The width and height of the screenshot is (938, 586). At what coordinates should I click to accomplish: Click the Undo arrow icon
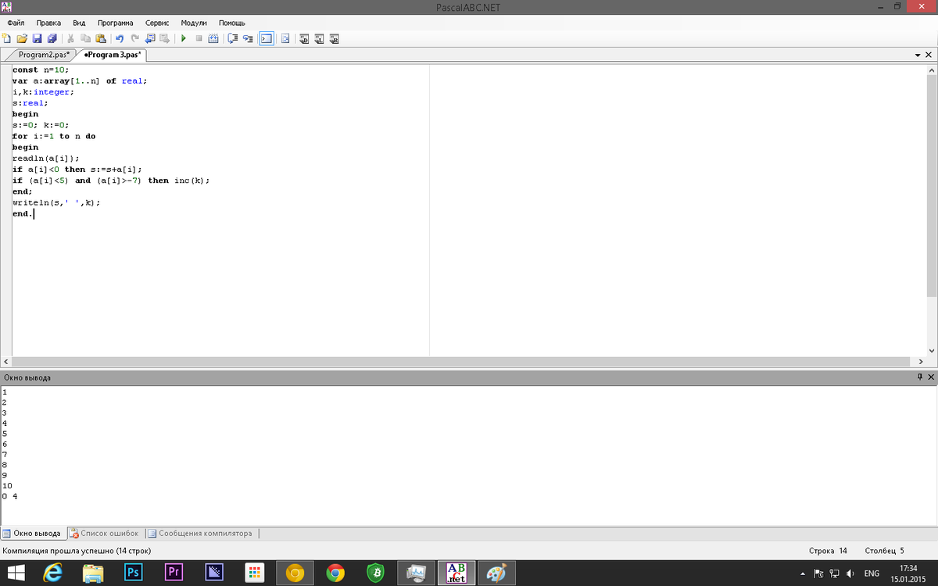pyautogui.click(x=120, y=38)
